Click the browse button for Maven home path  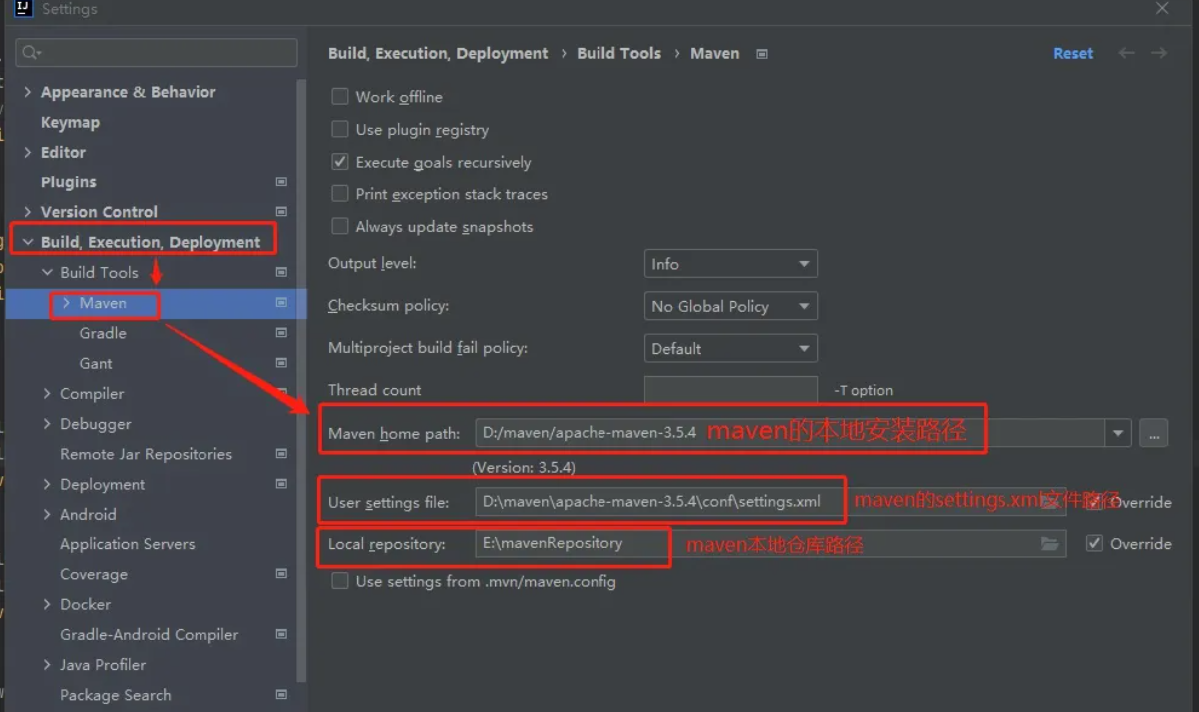tap(1154, 433)
